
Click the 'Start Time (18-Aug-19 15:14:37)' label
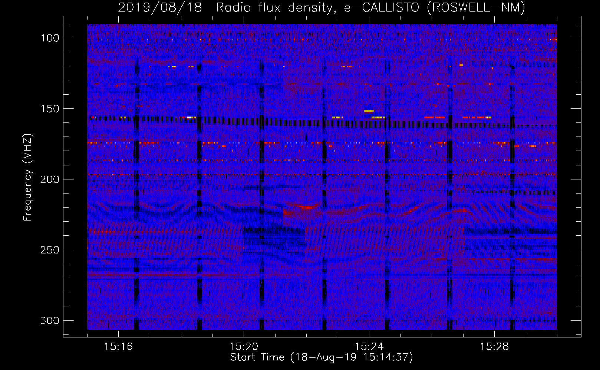point(322,357)
